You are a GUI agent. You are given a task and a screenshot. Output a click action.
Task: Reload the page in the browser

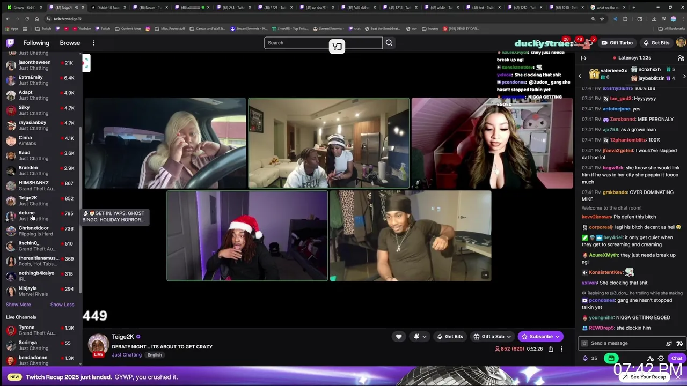pos(26,19)
